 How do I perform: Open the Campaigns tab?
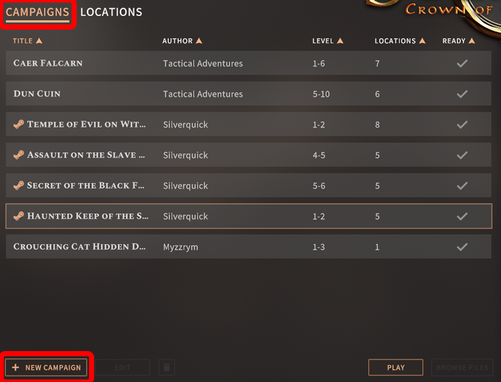[x=37, y=13]
